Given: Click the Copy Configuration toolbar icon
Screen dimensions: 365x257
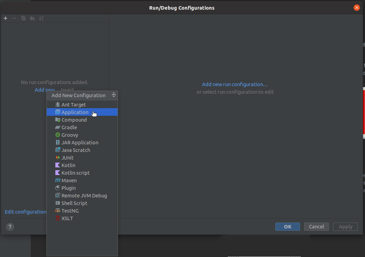Looking at the screenshot, I should 23,18.
